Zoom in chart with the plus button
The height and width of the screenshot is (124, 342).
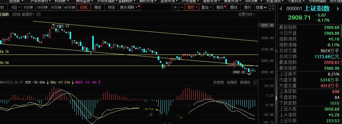[x=175, y=7]
